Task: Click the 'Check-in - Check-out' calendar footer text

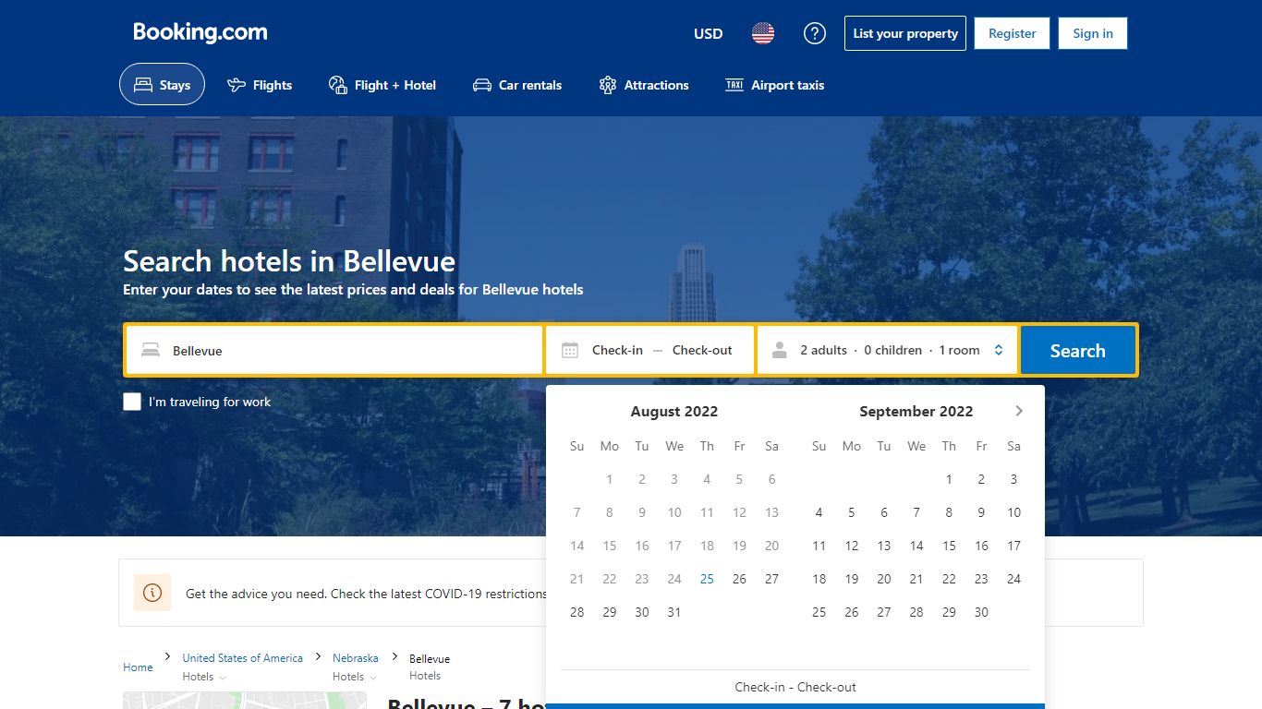Action: [x=795, y=687]
